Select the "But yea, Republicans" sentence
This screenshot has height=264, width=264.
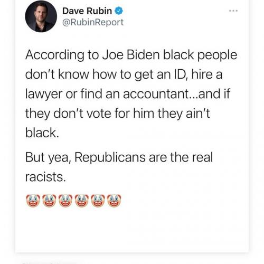pos(119,157)
